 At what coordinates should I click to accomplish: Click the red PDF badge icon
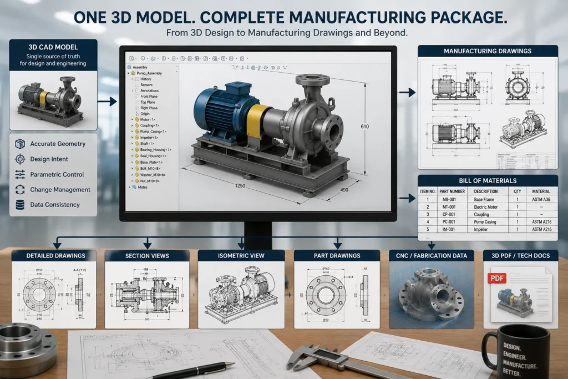point(497,278)
